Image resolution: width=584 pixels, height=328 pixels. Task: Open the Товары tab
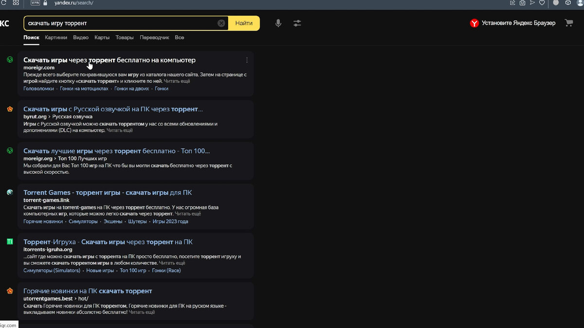(125, 37)
